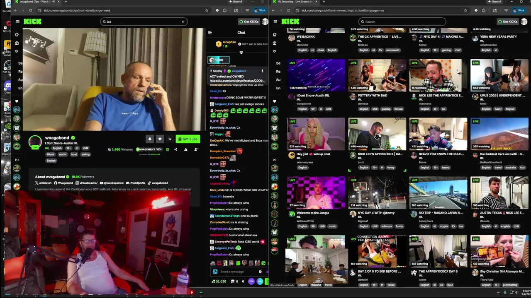Expand the pinned message arrow in chat
The image size is (531, 298).
241,53
